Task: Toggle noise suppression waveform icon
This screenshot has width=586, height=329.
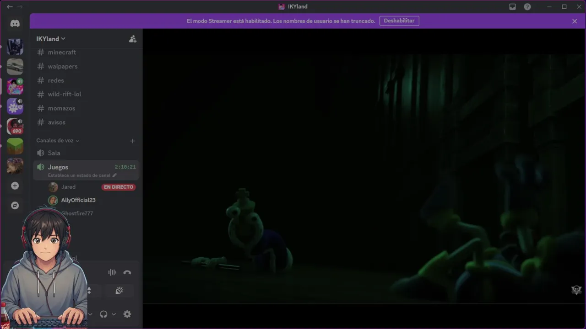Action: [x=112, y=272]
